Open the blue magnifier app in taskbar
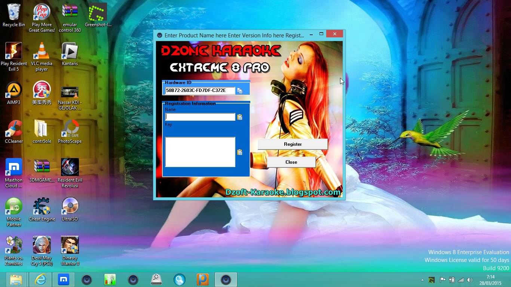511x287 pixels. (180, 280)
